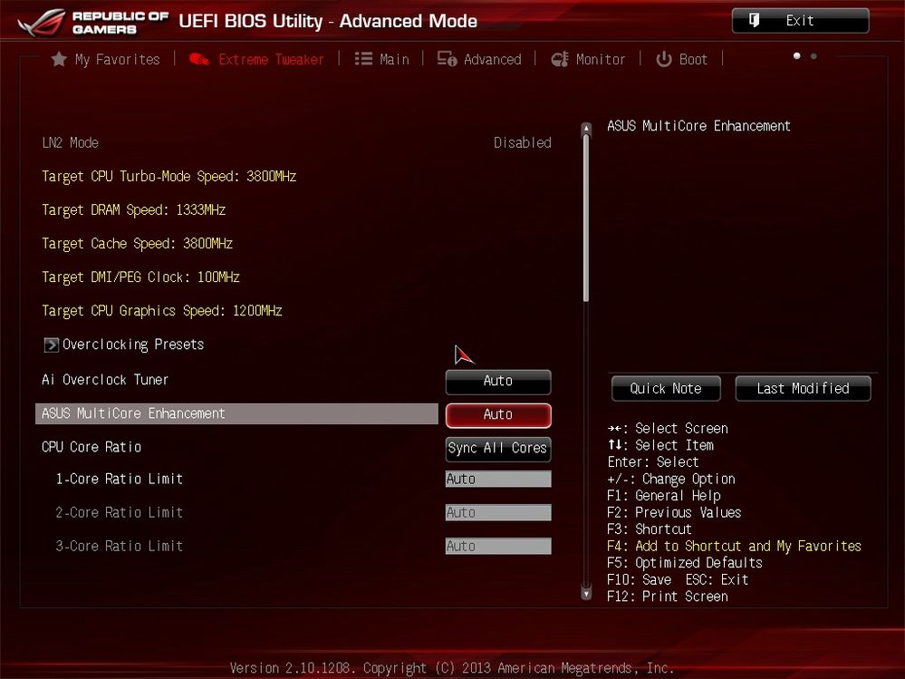Image resolution: width=905 pixels, height=679 pixels.
Task: Select the LN2 Mode row
Action: pyautogui.click(x=296, y=142)
